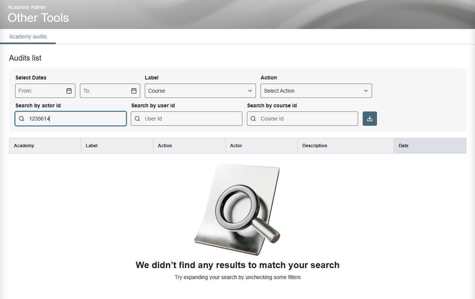Click the Actor column header
Image resolution: width=475 pixels, height=299 pixels.
click(236, 146)
